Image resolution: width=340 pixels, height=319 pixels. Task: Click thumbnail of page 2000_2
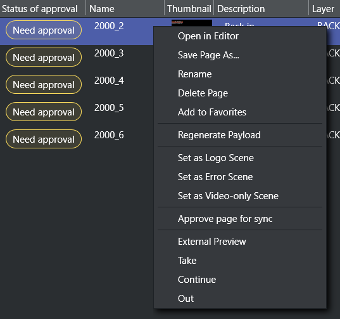[192, 23]
